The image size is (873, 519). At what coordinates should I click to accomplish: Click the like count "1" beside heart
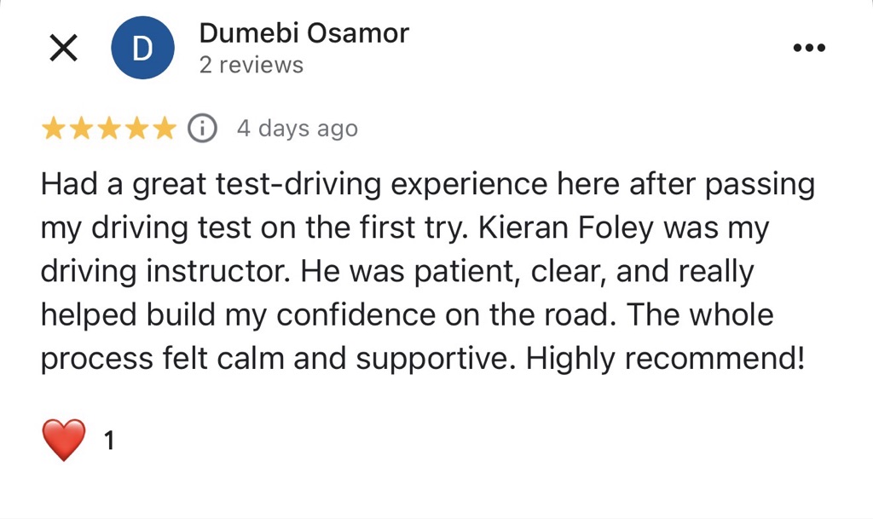tap(108, 441)
